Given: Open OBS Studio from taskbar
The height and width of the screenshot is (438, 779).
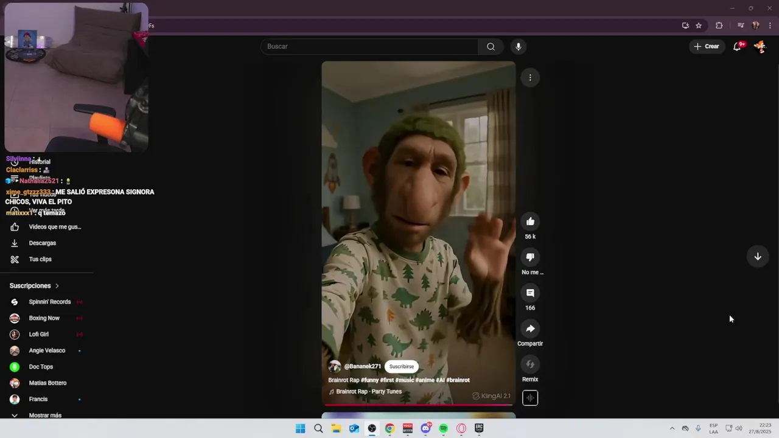Looking at the screenshot, I should coord(372,428).
